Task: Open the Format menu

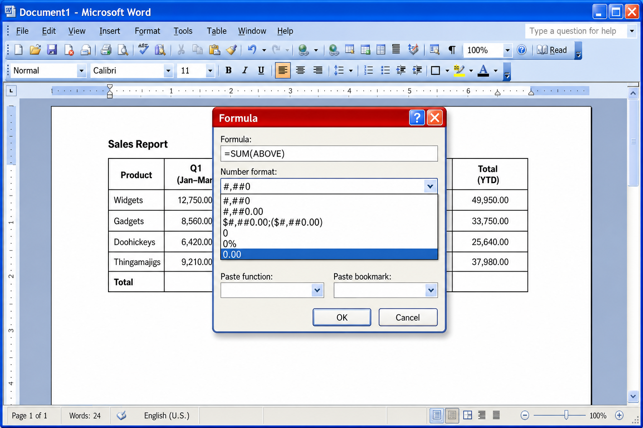Action: (x=147, y=31)
